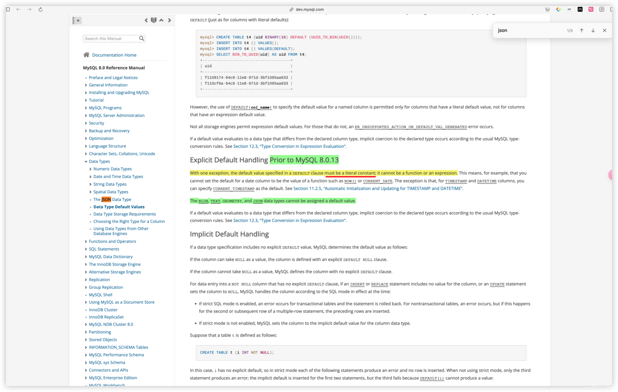
Task: Click the page reload icon
Action: click(x=41, y=9)
